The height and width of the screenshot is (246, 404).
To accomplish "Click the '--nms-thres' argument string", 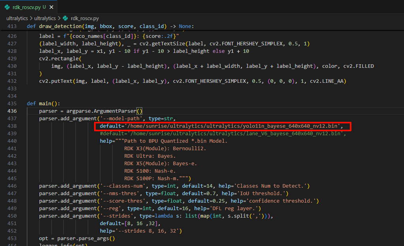I will pos(119,193).
